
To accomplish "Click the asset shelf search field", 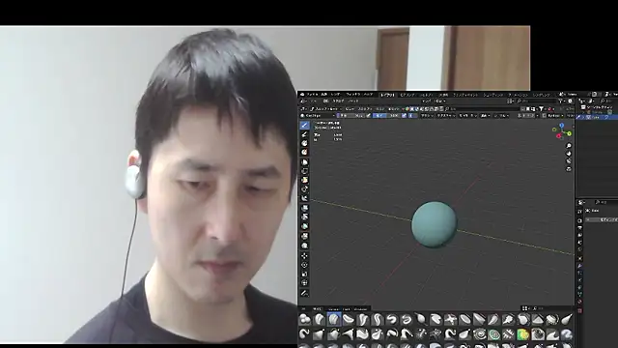I will coord(551,308).
